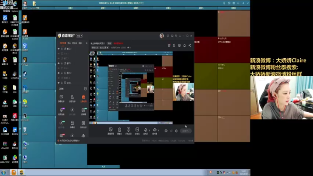Viewport: 313px width, 176px height.
Task: Open the screen capture source button
Action: (x=111, y=131)
